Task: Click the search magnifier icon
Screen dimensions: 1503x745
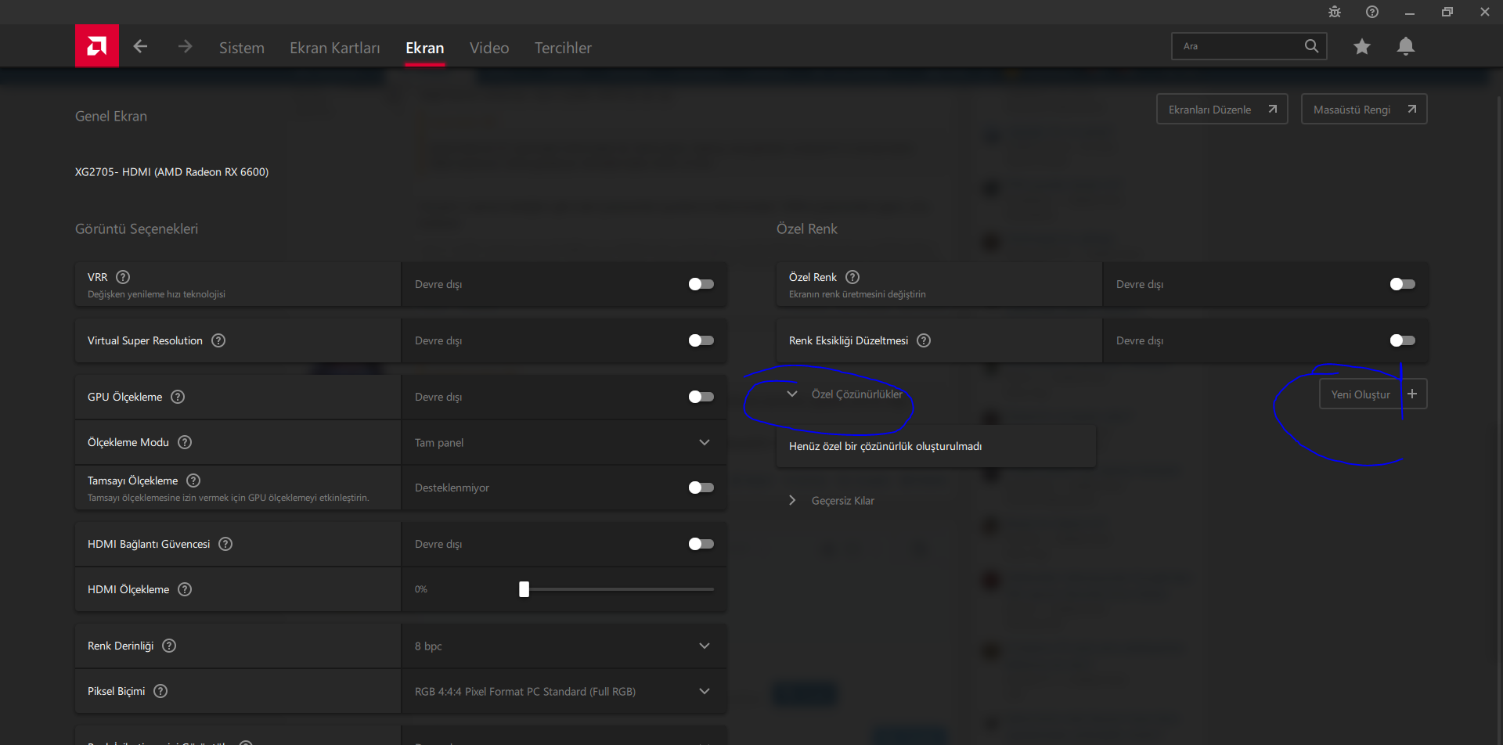Action: (1311, 46)
